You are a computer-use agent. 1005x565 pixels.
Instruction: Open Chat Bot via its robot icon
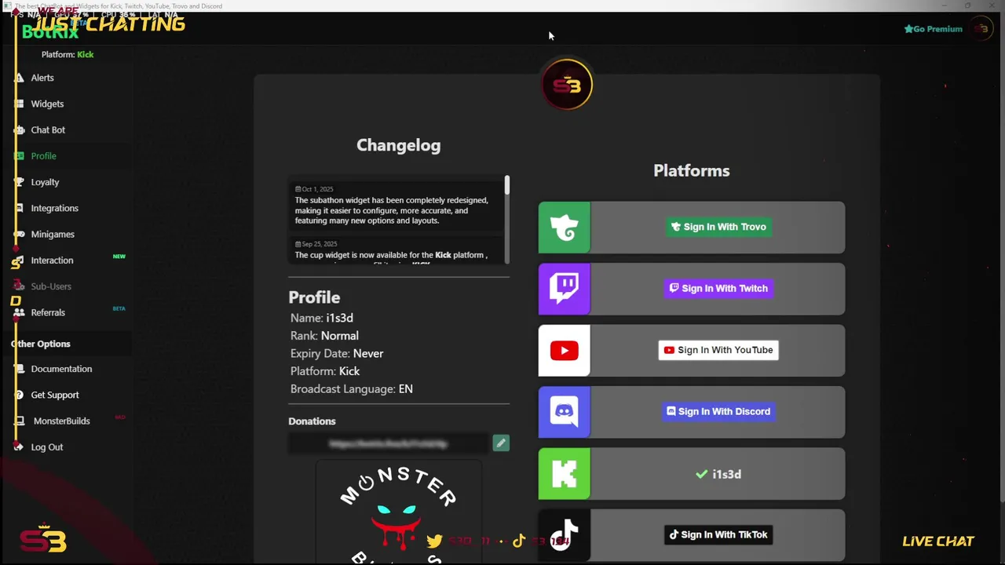20,129
